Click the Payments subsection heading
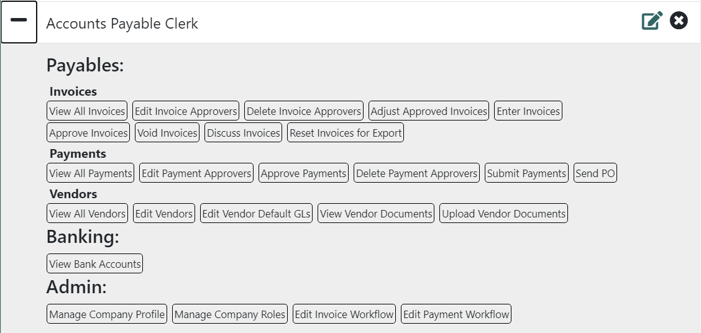This screenshot has width=701, height=333. coord(78,153)
